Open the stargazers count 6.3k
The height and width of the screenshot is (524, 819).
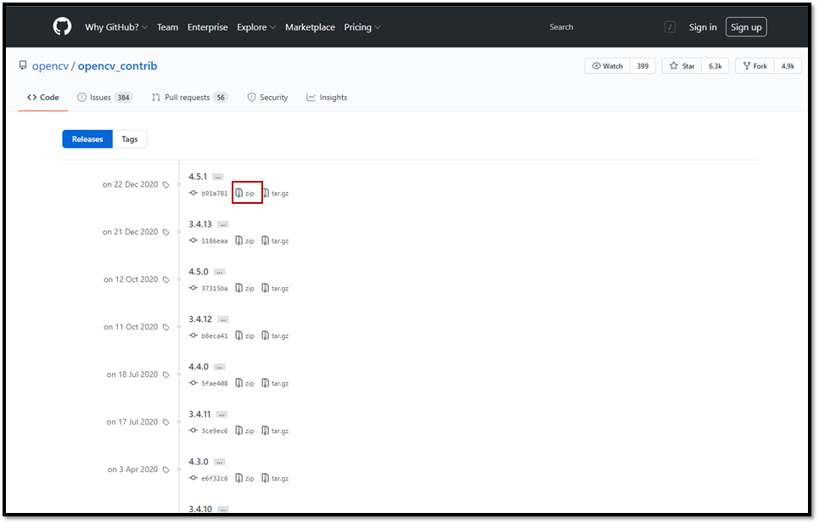click(715, 66)
